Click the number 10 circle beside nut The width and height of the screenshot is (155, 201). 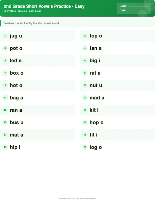tap(85, 85)
